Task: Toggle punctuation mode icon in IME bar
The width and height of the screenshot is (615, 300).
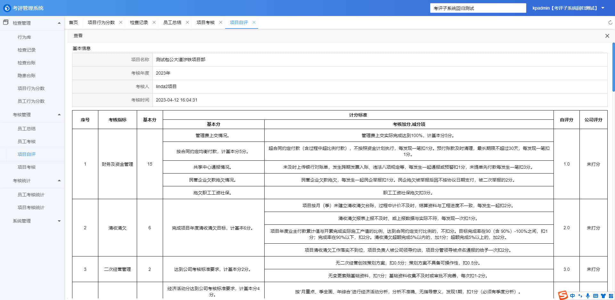Action: [580, 296]
